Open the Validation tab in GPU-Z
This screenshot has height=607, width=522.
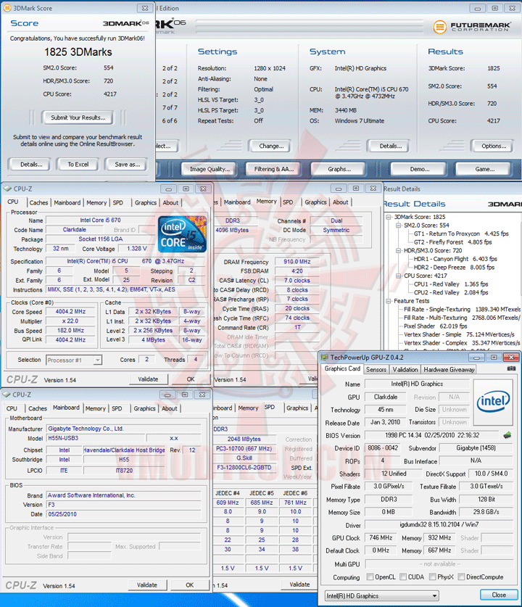click(405, 369)
